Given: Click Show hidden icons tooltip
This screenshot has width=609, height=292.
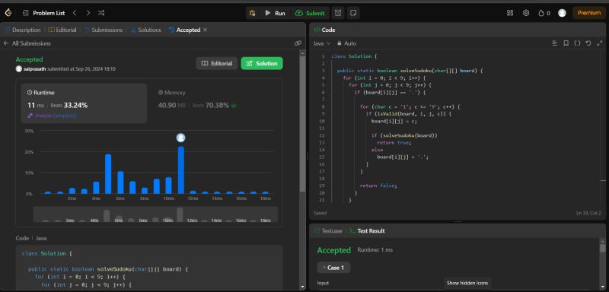Looking at the screenshot, I should tap(467, 283).
